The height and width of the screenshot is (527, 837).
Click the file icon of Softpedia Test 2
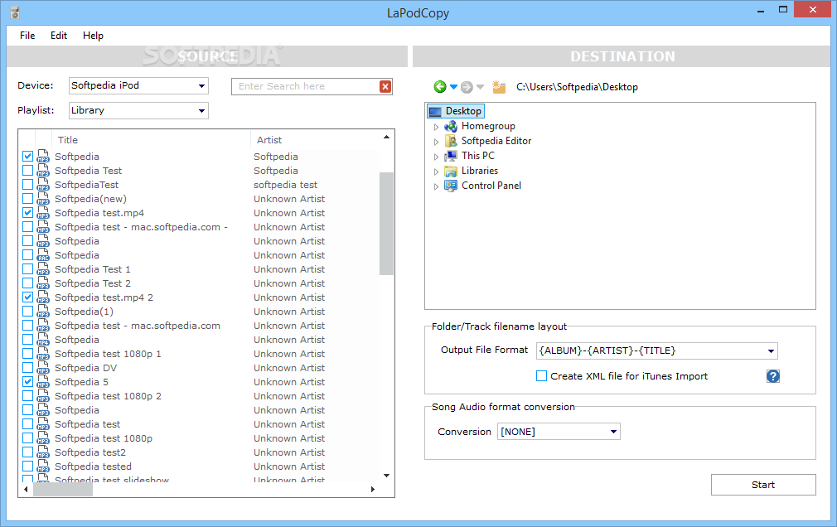tap(43, 283)
